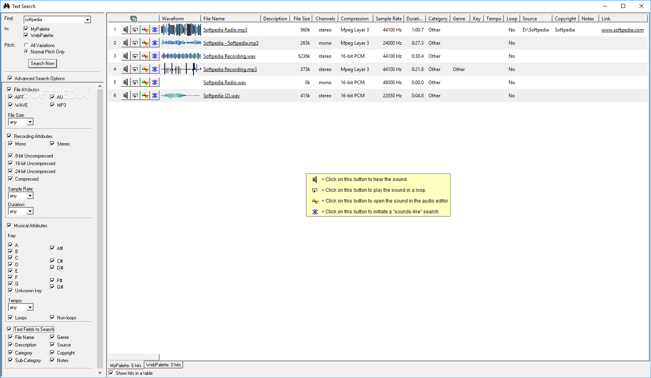Viewport: 651px width, 378px height.
Task: Play the Softpedia Recording.wav sound
Action: tap(126, 56)
